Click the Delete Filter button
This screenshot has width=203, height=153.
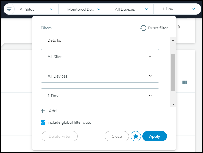pos(59,137)
